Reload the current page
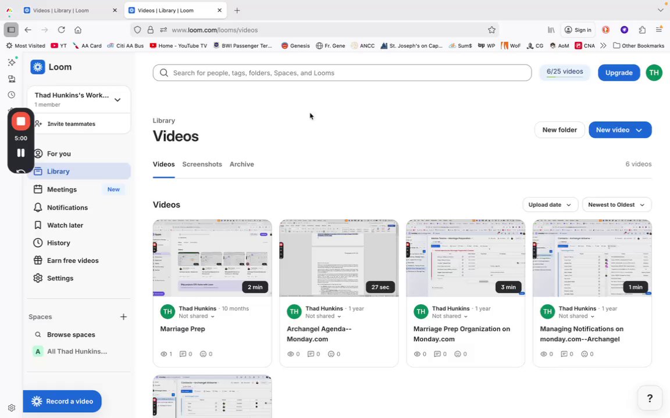This screenshot has height=418, width=670. 62,30
